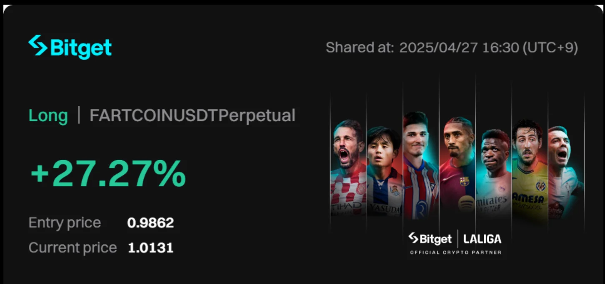Click the Shared at timestamp text
This screenshot has width=605, height=284.
(x=452, y=48)
